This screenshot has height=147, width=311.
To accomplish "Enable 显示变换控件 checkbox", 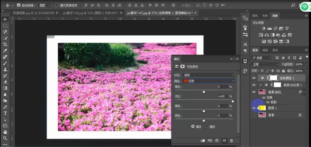I will 57,5.
